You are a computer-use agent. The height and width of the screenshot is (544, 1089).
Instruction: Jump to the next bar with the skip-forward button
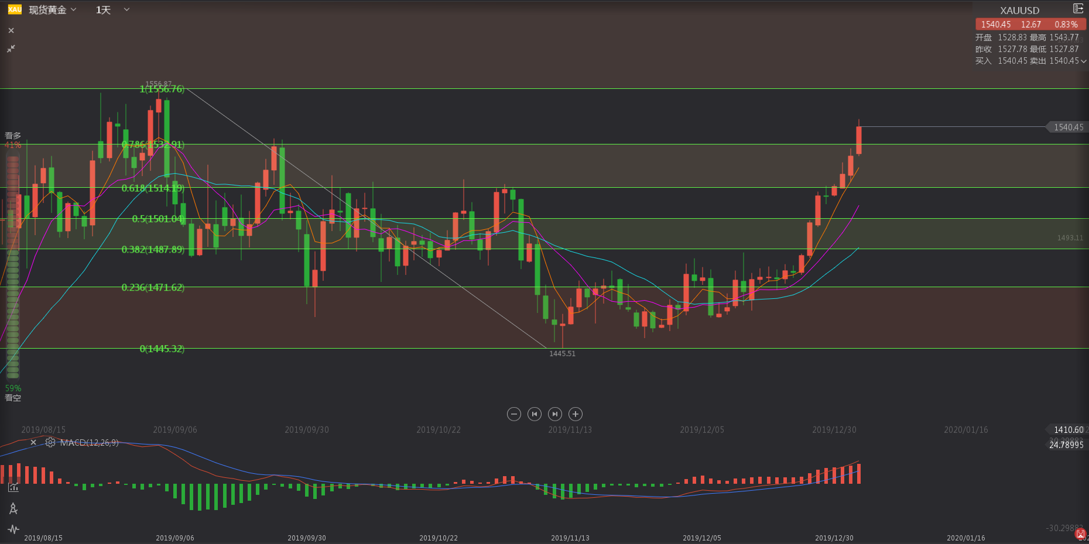coord(555,414)
